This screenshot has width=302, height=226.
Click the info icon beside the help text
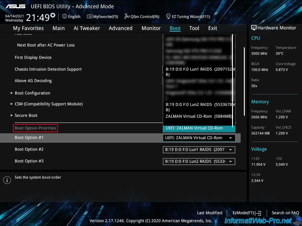pyautogui.click(x=7, y=180)
